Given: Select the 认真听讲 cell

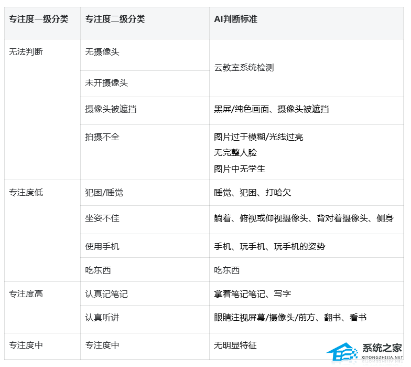Looking at the screenshot, I should pyautogui.click(x=102, y=318).
